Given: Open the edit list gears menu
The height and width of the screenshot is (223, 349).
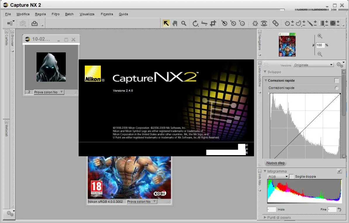Looking at the screenshot, I should point(340,65).
